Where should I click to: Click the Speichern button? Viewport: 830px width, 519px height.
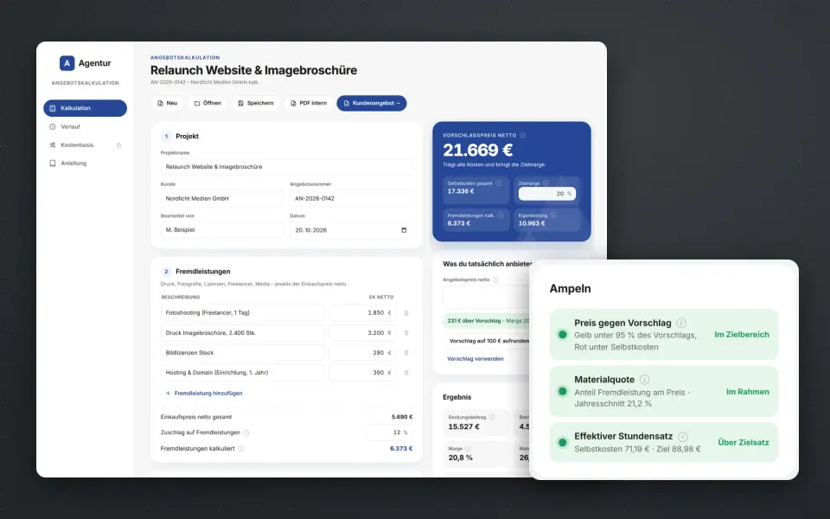tap(256, 103)
